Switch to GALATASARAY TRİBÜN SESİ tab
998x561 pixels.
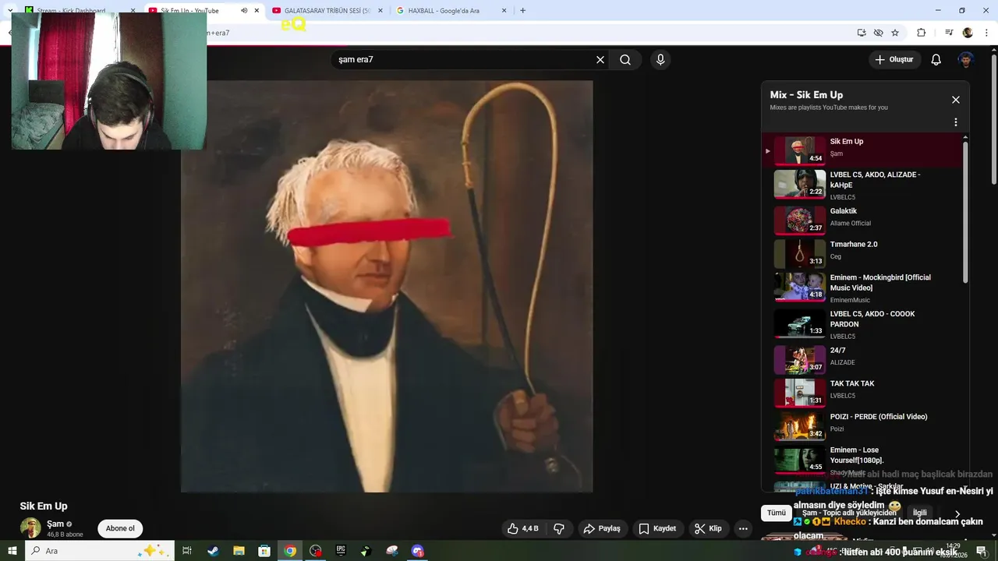click(326, 11)
